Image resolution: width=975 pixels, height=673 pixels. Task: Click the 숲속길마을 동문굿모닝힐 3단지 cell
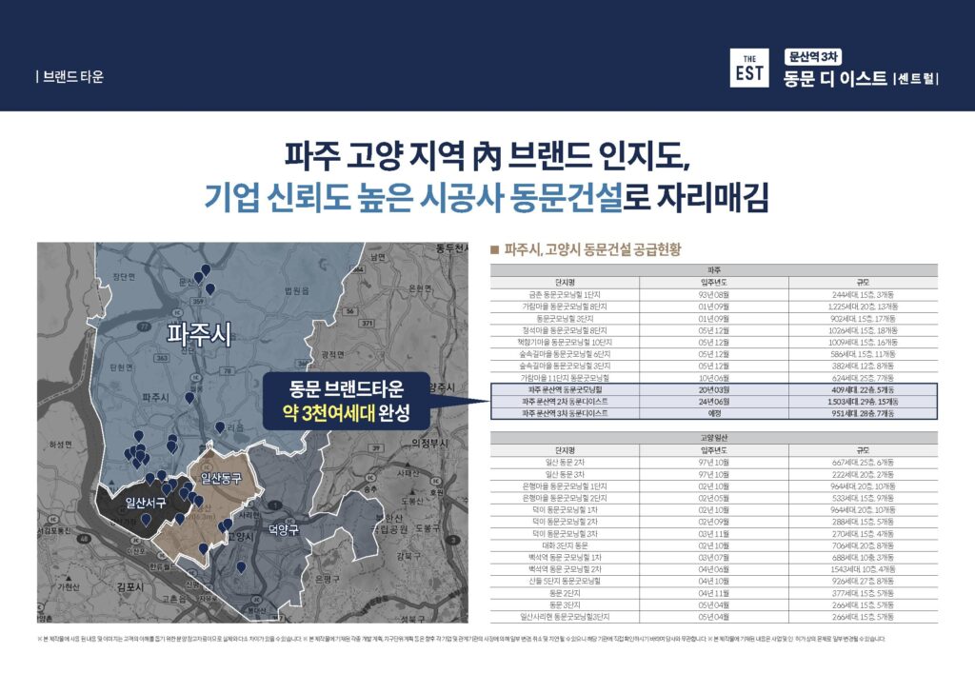coord(565,366)
